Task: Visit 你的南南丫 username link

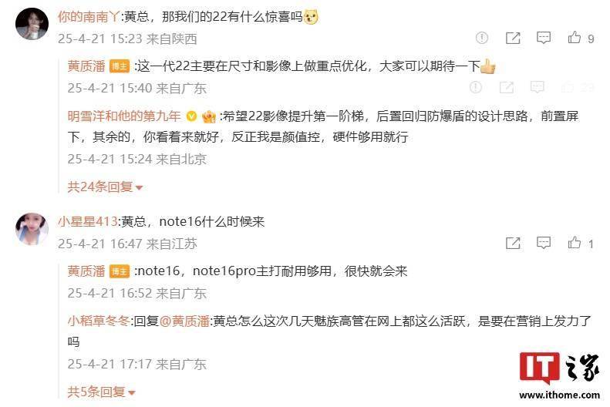Action: 89,17
